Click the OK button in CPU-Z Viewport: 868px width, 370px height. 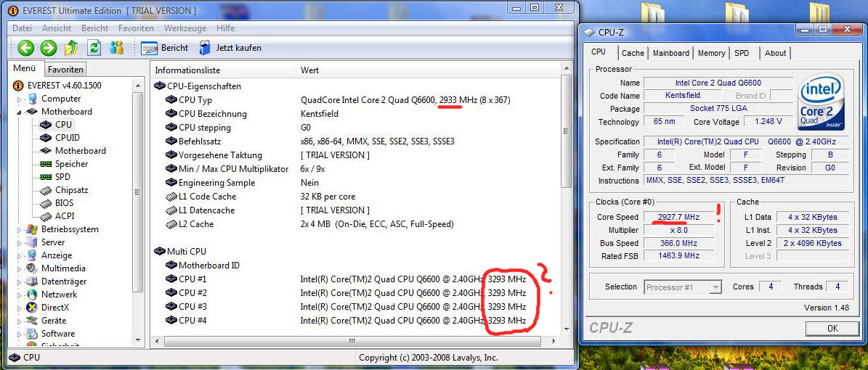(832, 329)
